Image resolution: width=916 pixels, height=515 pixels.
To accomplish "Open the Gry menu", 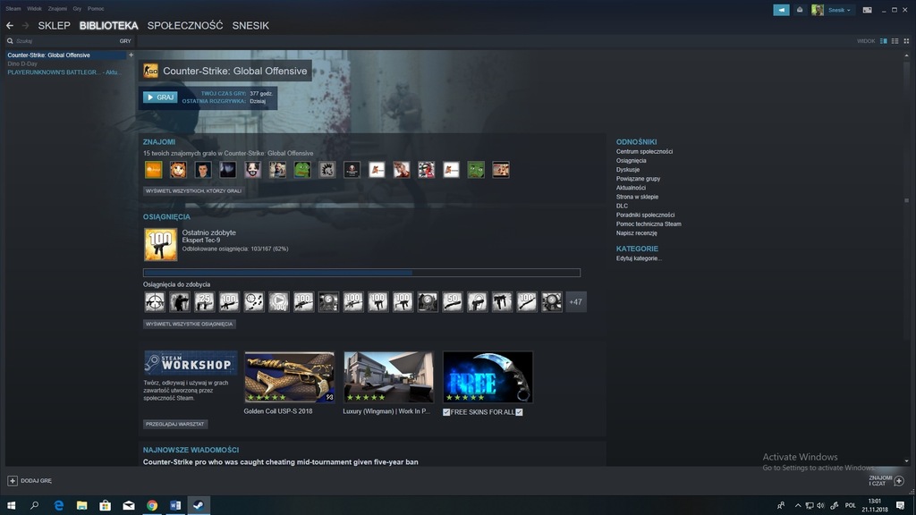I will [x=77, y=8].
